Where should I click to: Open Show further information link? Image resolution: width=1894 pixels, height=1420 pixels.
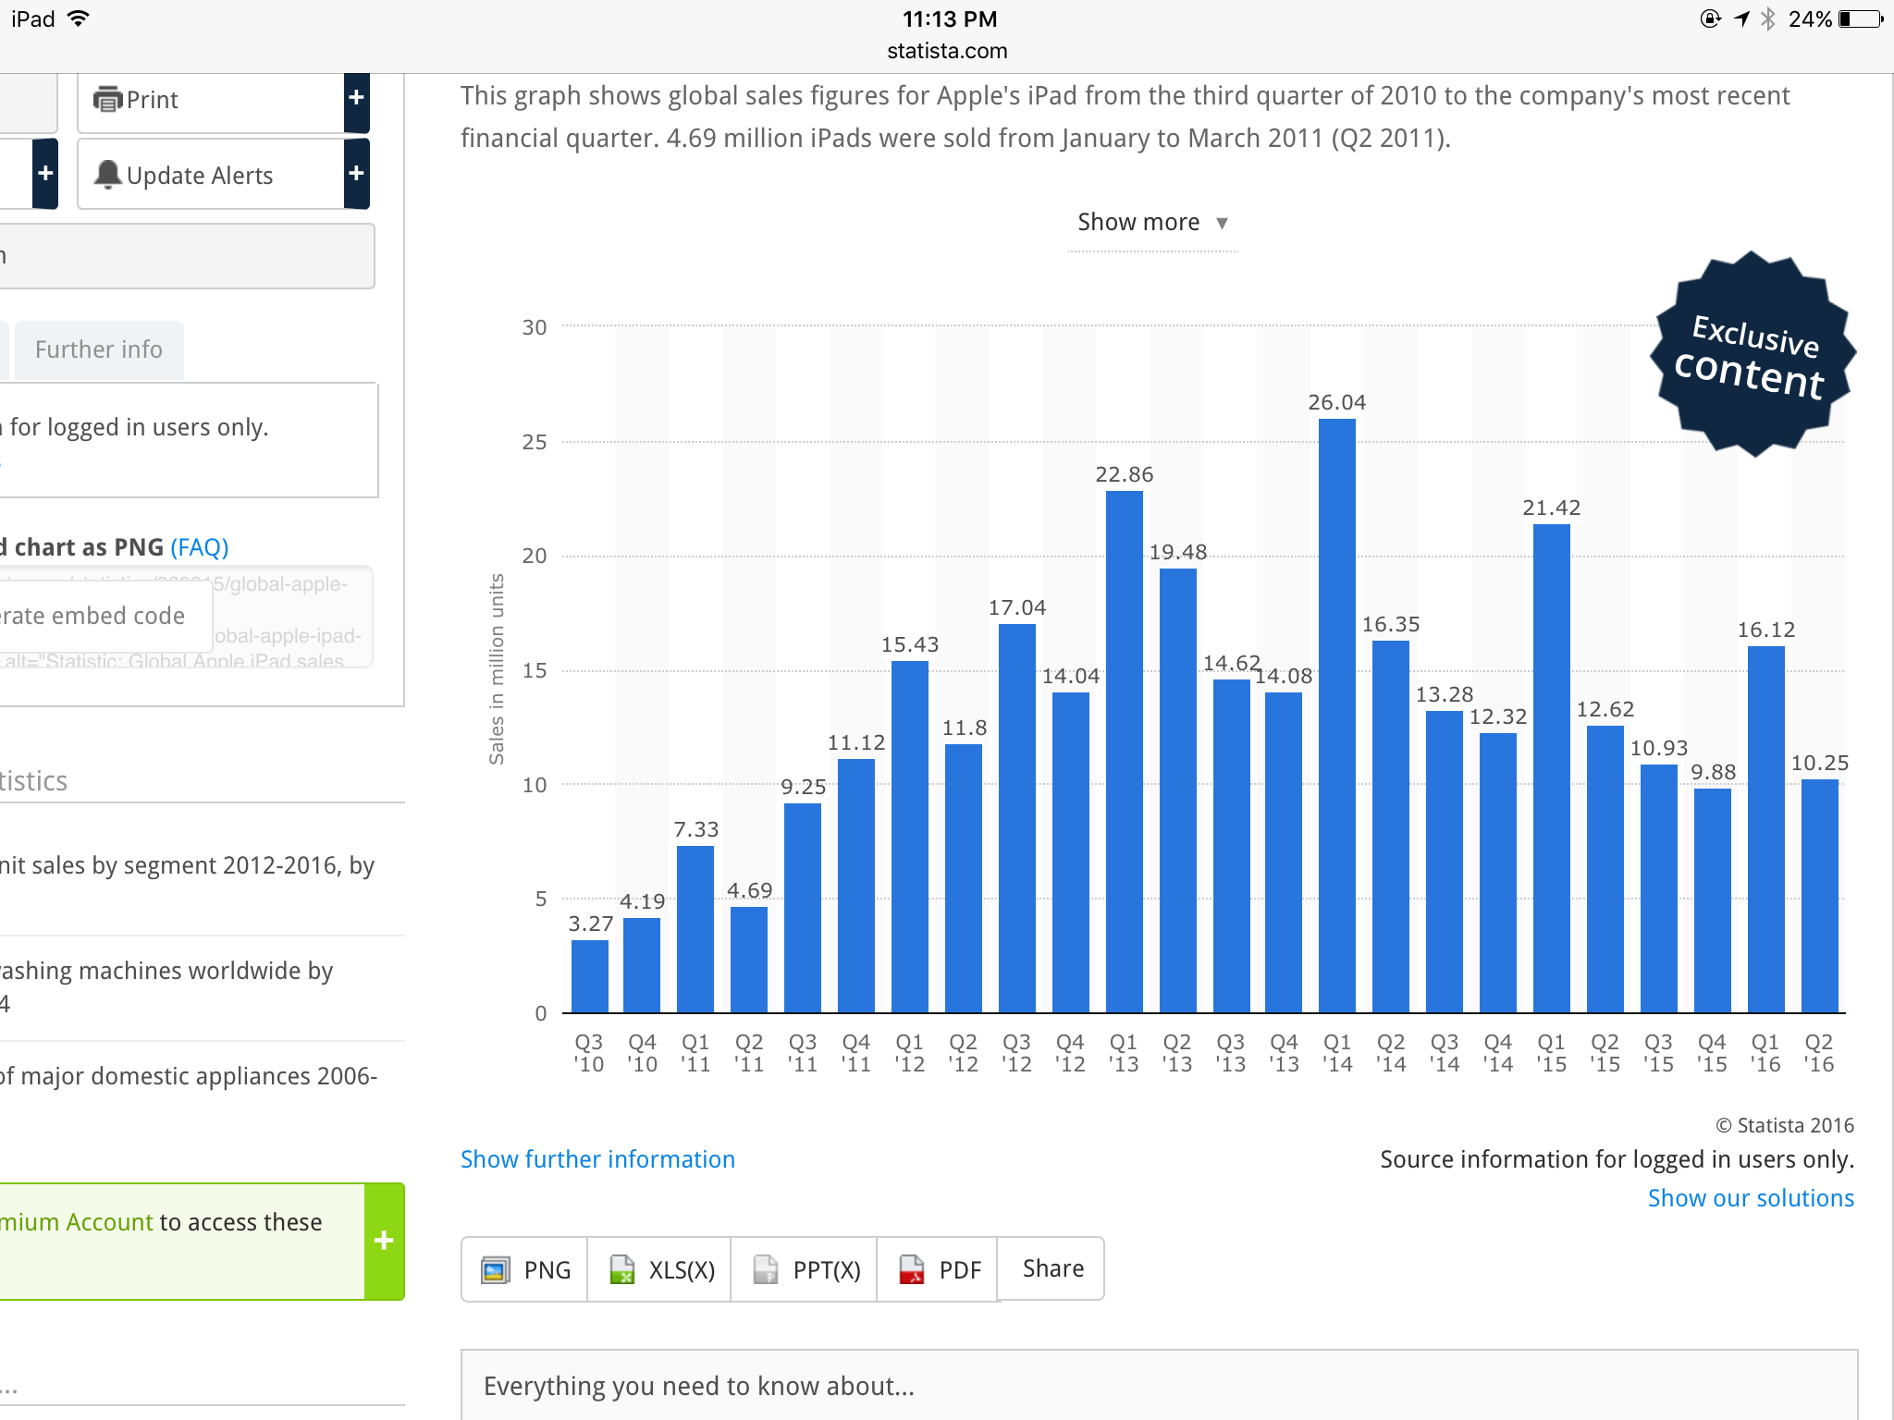click(597, 1159)
